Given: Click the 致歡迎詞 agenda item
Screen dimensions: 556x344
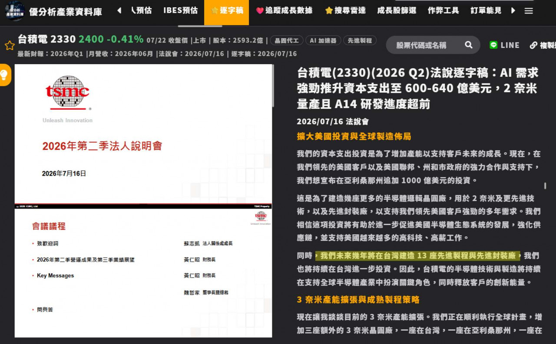Looking at the screenshot, I should [x=47, y=243].
